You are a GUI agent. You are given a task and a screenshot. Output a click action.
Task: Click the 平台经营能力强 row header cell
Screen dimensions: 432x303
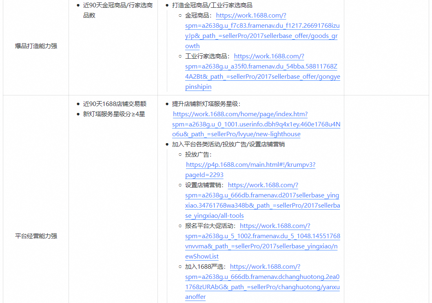coord(36,236)
